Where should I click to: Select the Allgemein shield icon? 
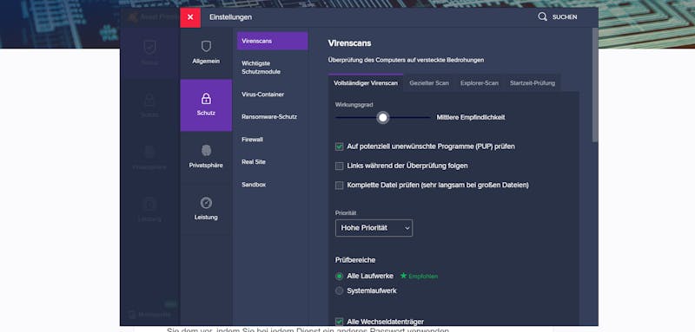point(206,47)
